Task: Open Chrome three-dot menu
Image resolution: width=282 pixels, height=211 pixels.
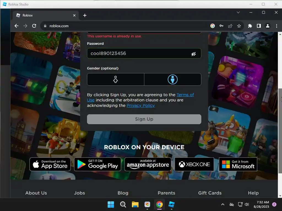Action: [x=276, y=26]
